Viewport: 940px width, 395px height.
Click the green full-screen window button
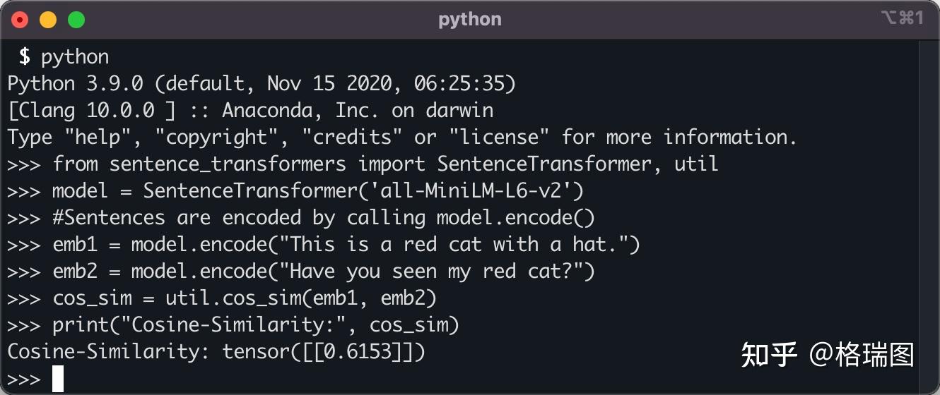pyautogui.click(x=76, y=20)
